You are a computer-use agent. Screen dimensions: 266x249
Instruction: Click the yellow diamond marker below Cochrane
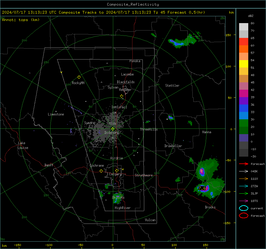(101, 171)
